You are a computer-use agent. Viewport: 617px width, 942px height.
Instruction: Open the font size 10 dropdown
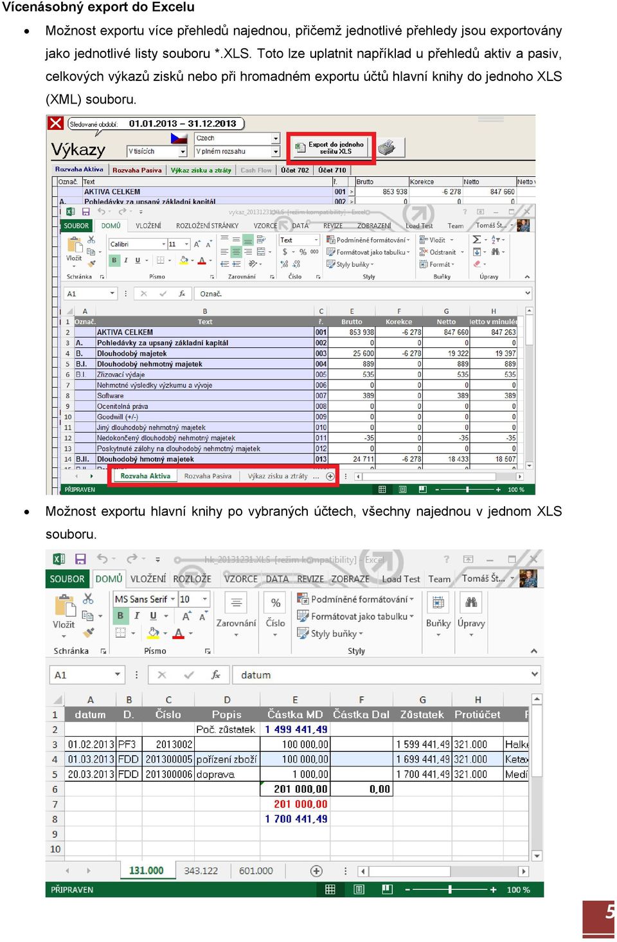(205, 599)
